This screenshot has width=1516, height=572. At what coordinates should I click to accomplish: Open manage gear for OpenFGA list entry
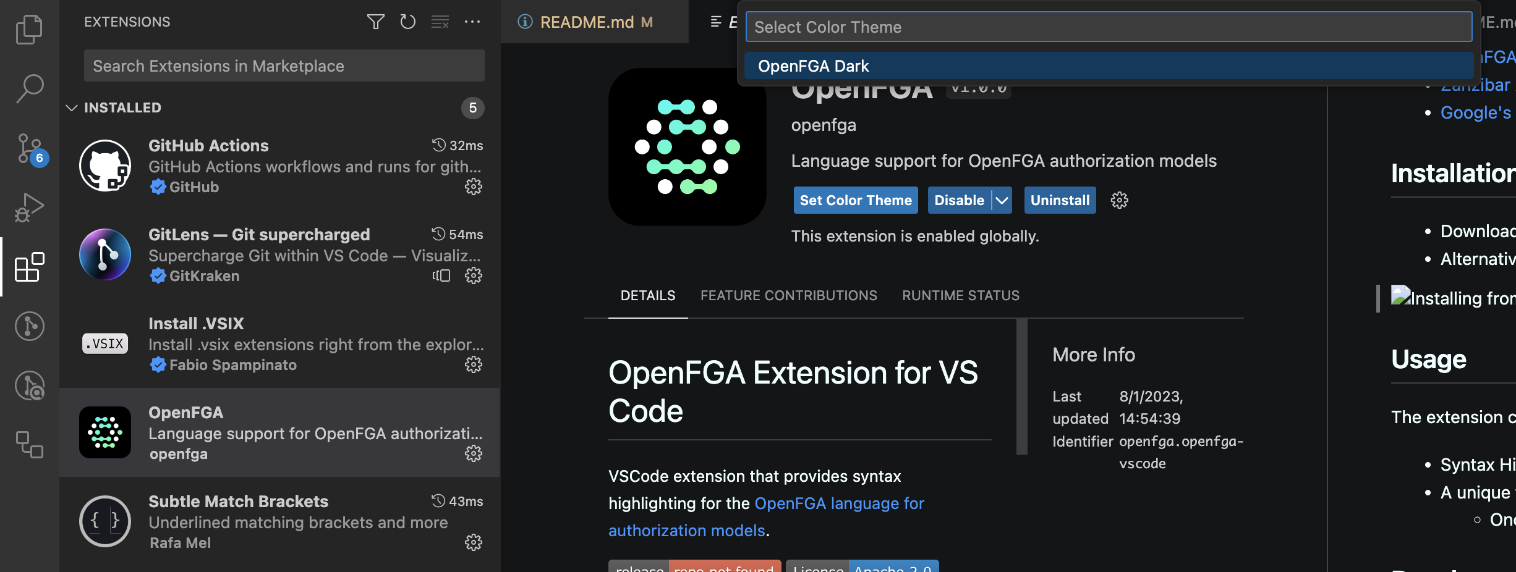[474, 453]
